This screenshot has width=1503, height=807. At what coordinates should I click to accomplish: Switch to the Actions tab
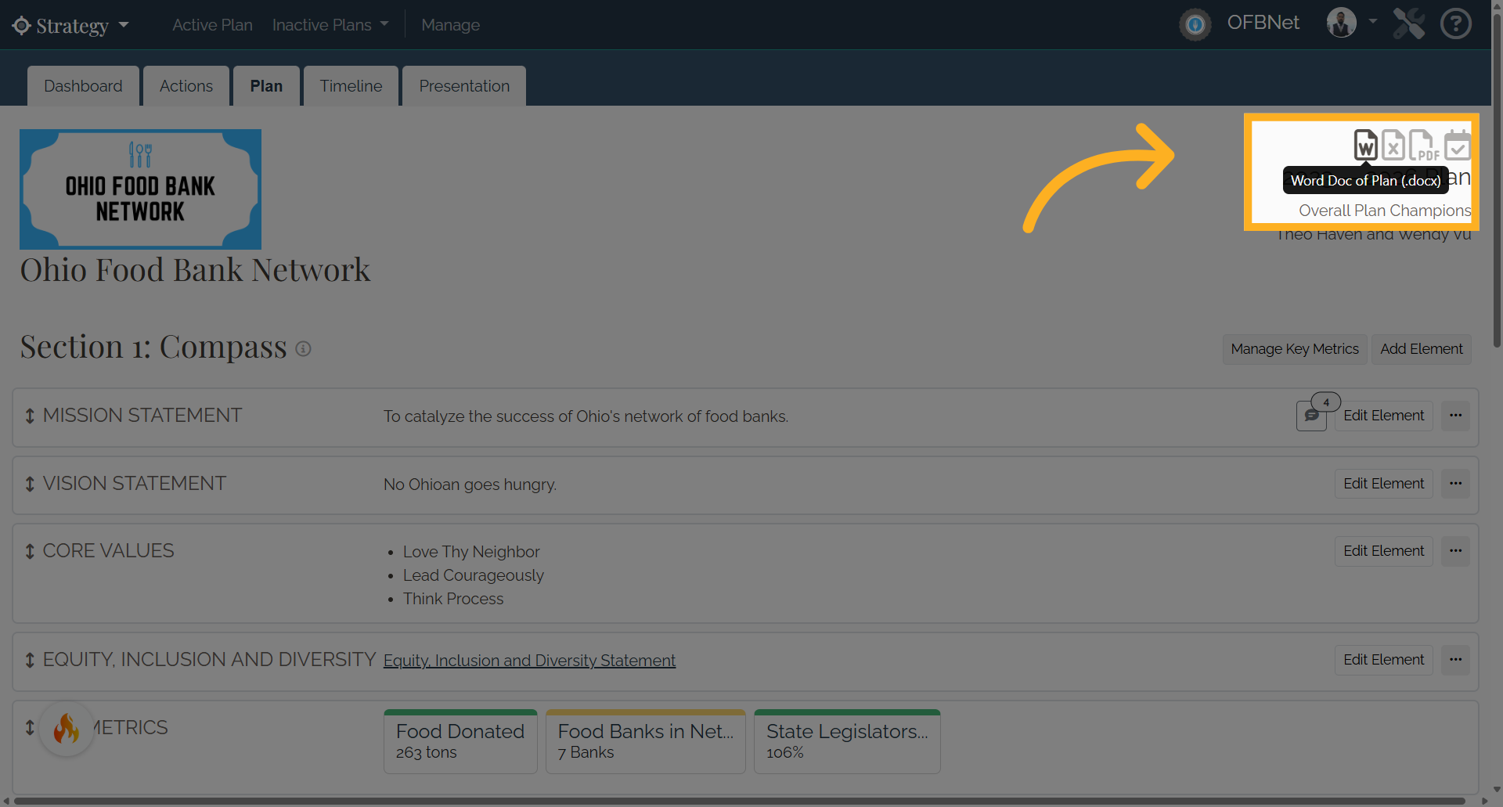pyautogui.click(x=186, y=86)
